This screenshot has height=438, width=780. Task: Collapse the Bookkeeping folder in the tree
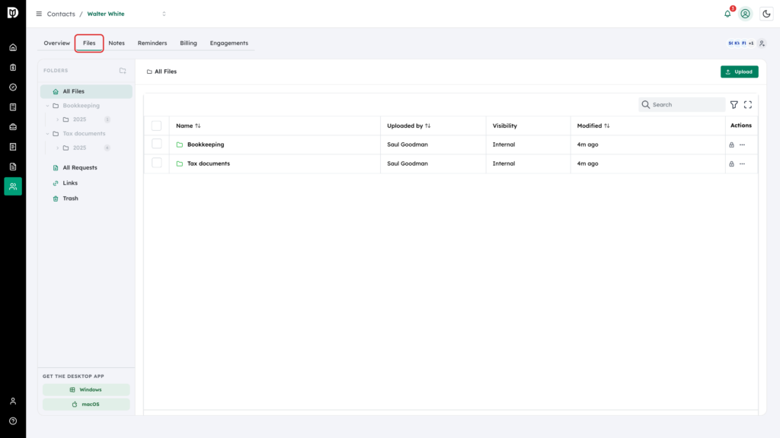click(48, 106)
